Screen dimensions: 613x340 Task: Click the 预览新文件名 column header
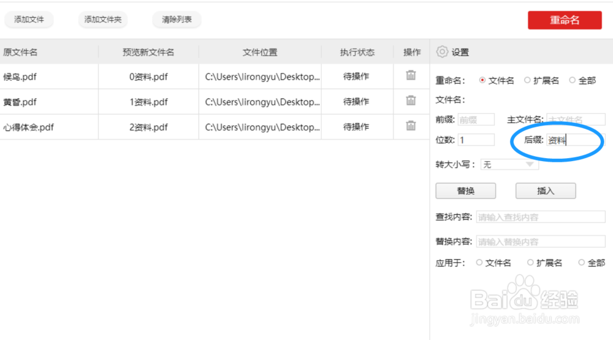point(148,52)
